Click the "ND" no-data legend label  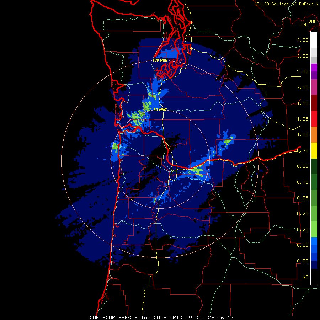click(x=305, y=277)
